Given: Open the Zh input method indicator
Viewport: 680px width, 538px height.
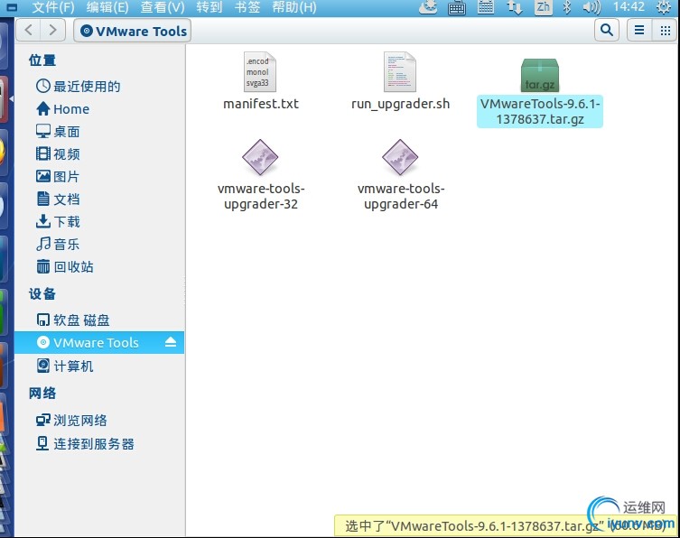Looking at the screenshot, I should coord(543,7).
